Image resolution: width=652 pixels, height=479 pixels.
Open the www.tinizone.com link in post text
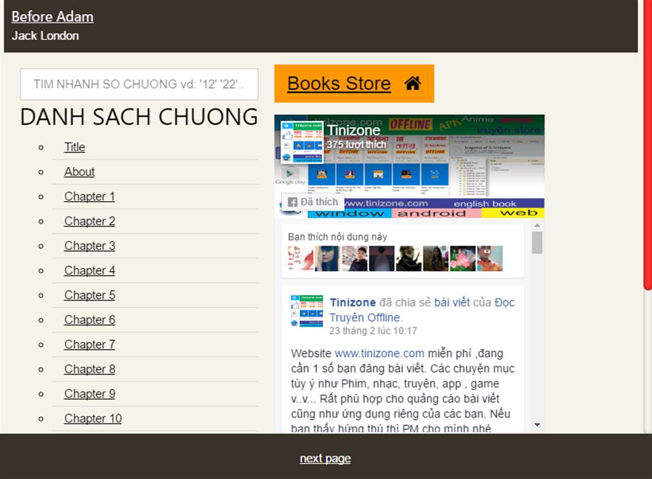pos(379,353)
